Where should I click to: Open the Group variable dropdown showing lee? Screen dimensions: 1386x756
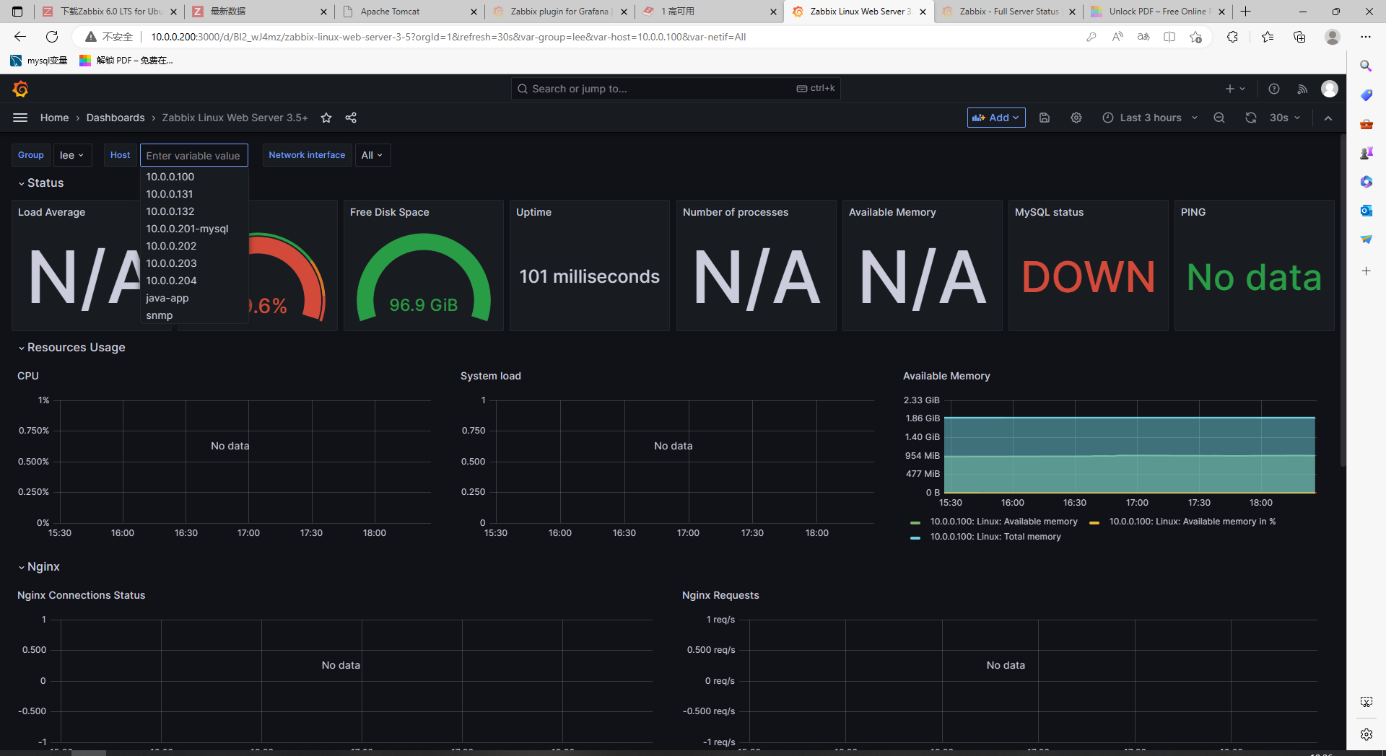(x=72, y=155)
